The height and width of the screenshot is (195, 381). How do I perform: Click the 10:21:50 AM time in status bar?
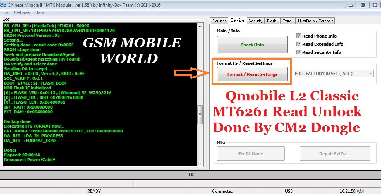pos(351,191)
